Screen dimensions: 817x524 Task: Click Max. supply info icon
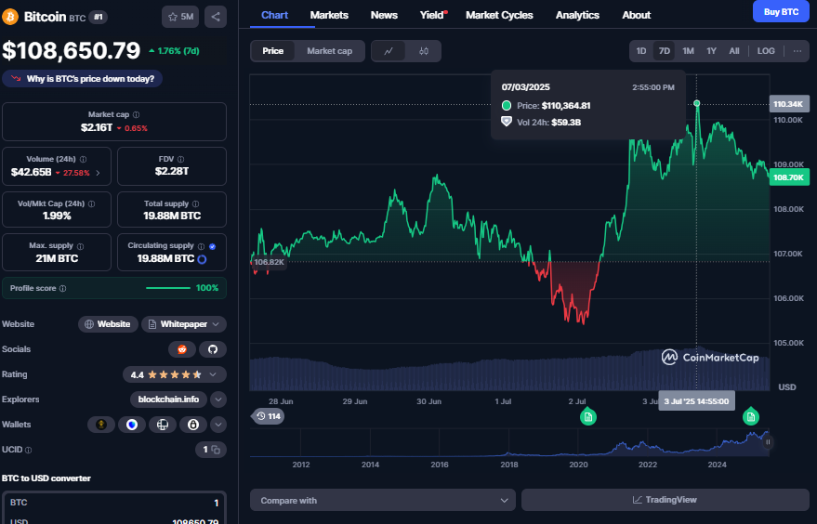tap(80, 246)
